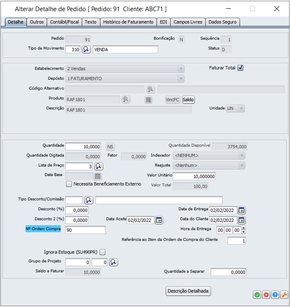Click the Quantidade input field

(x=83, y=147)
